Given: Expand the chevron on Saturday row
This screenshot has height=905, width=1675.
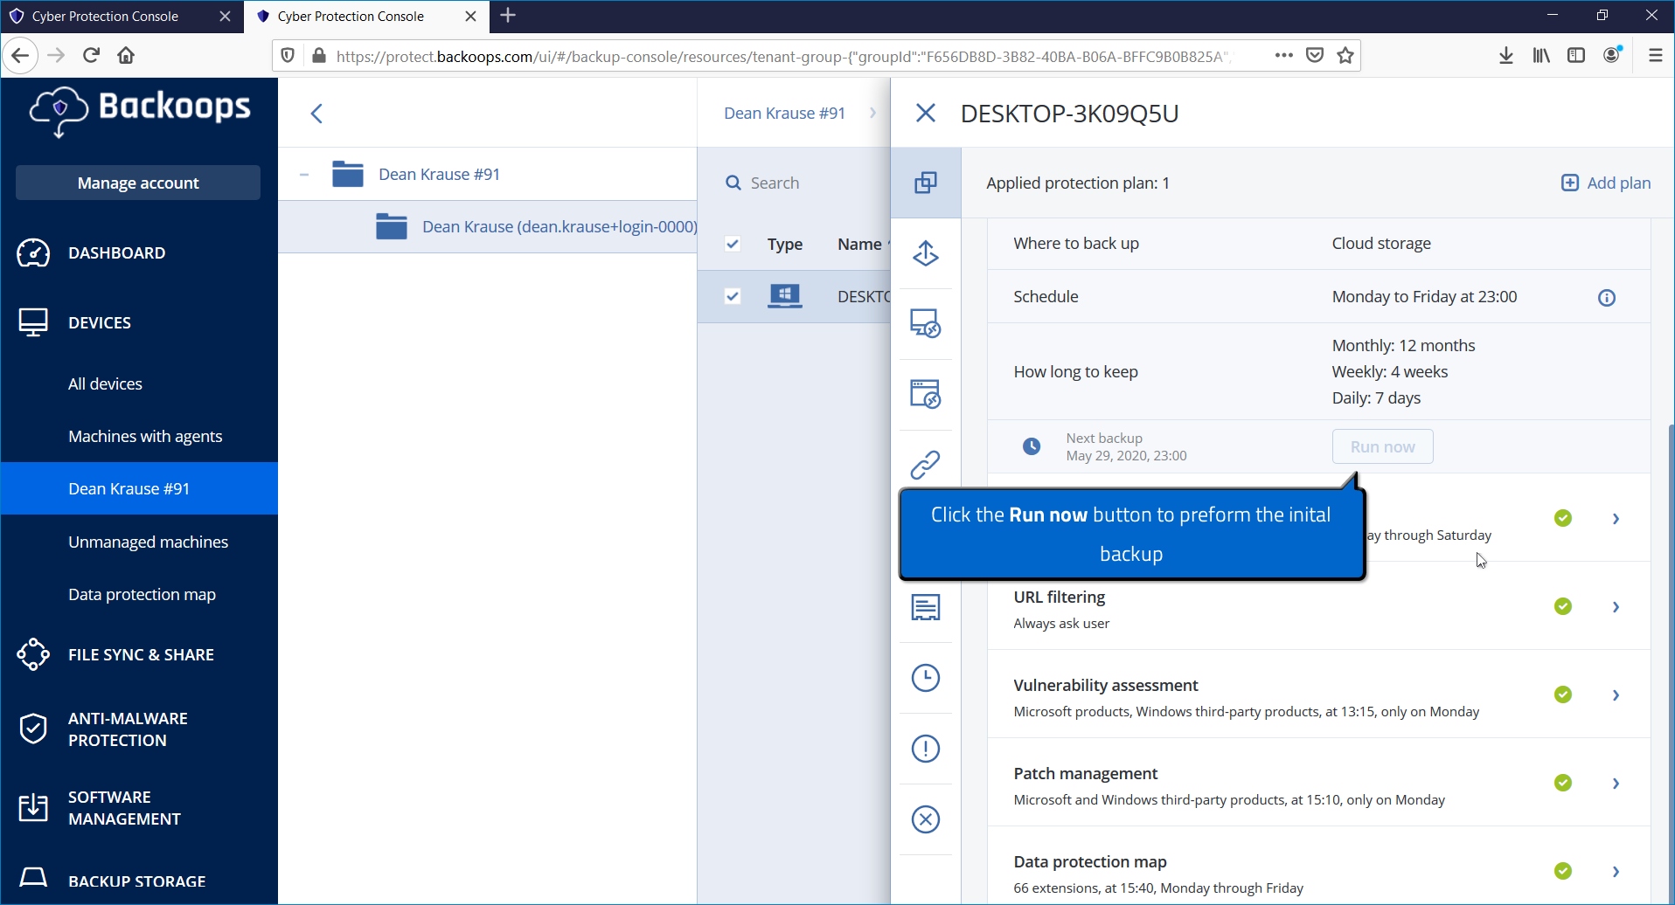Looking at the screenshot, I should pyautogui.click(x=1616, y=519).
